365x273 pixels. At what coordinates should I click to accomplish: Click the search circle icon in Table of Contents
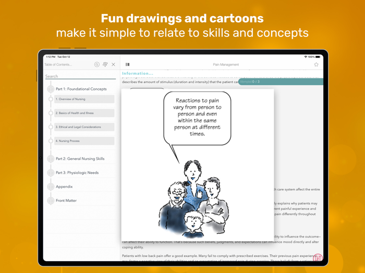point(97,64)
